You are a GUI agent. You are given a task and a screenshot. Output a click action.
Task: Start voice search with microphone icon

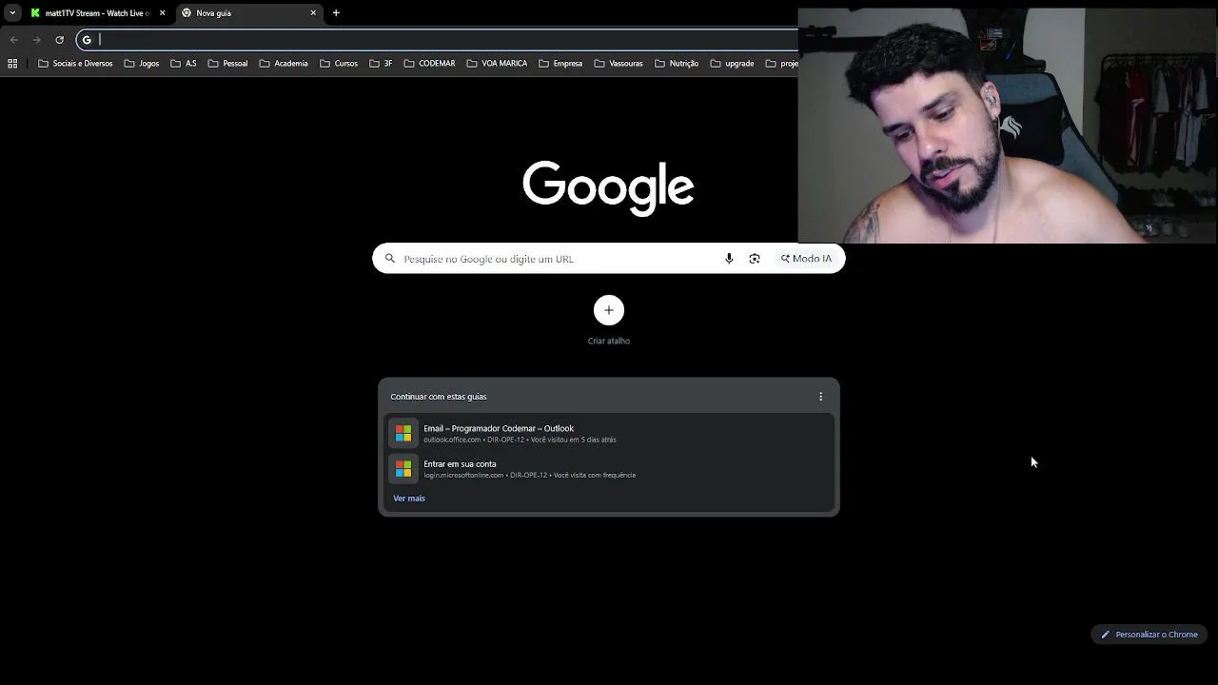click(x=729, y=259)
